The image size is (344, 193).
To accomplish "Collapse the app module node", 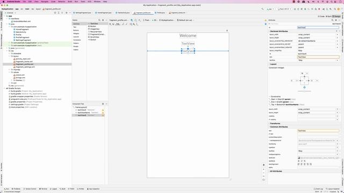I will 4,16.
